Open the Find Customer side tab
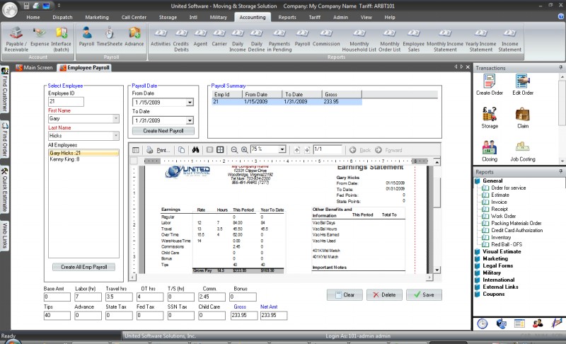This screenshot has height=344, width=566. [x=5, y=89]
